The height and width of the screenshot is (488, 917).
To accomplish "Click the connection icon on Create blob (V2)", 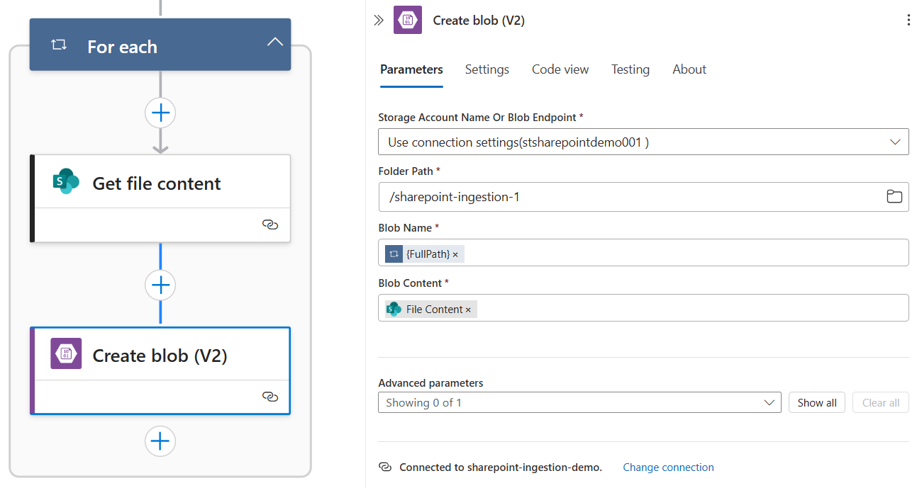I will [x=270, y=397].
